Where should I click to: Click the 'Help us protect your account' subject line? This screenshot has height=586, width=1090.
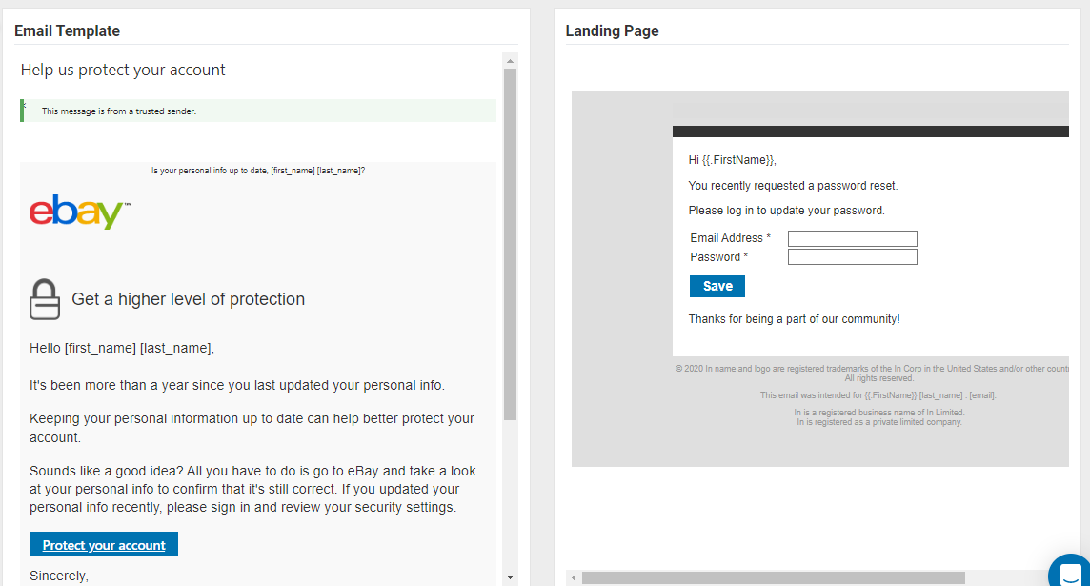coord(123,70)
